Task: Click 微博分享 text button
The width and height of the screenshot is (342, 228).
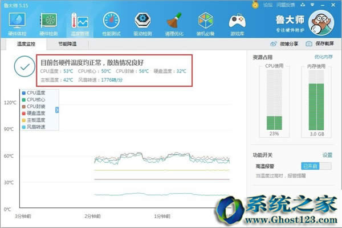Action: 289,44
